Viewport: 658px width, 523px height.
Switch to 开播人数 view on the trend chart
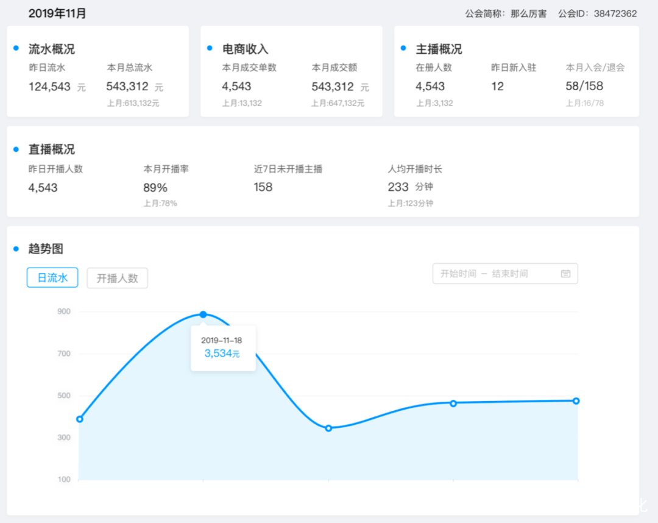[x=117, y=278]
